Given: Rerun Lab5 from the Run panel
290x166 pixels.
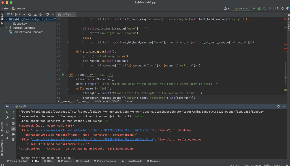Looking at the screenshot, I should click(x=7, y=112).
